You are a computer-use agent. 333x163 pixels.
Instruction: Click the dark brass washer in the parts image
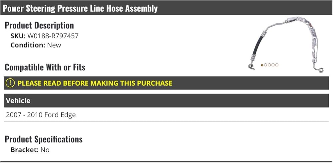(262, 65)
